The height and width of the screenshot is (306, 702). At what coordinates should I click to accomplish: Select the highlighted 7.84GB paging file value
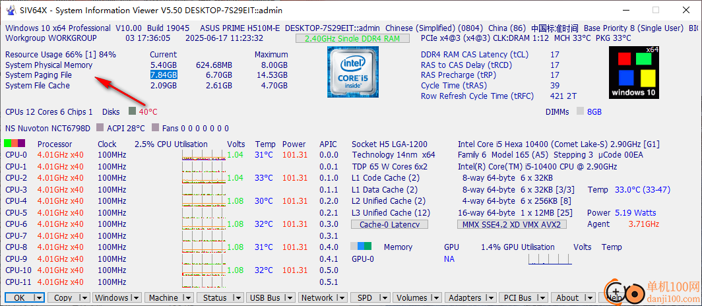pyautogui.click(x=164, y=75)
